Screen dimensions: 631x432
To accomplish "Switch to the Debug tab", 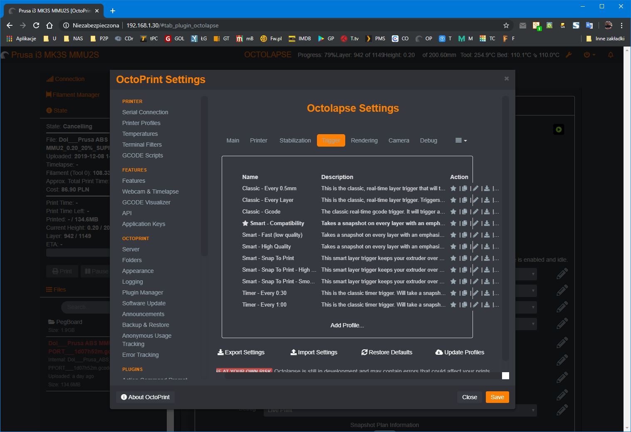I will [x=428, y=140].
